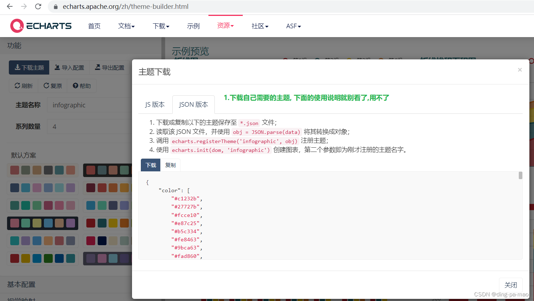Select the 导入配置 import configuration tool
Image resolution: width=534 pixels, height=301 pixels.
(69, 67)
